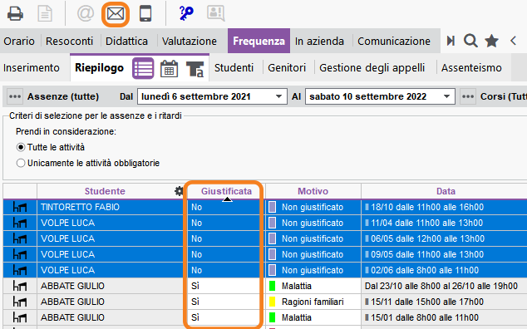Open the In azienda tab

[319, 41]
